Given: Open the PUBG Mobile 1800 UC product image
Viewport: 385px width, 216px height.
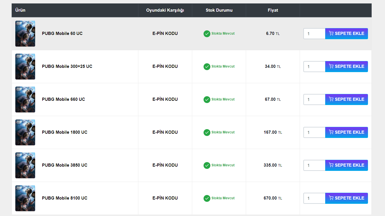Looking at the screenshot, I should tap(25, 132).
